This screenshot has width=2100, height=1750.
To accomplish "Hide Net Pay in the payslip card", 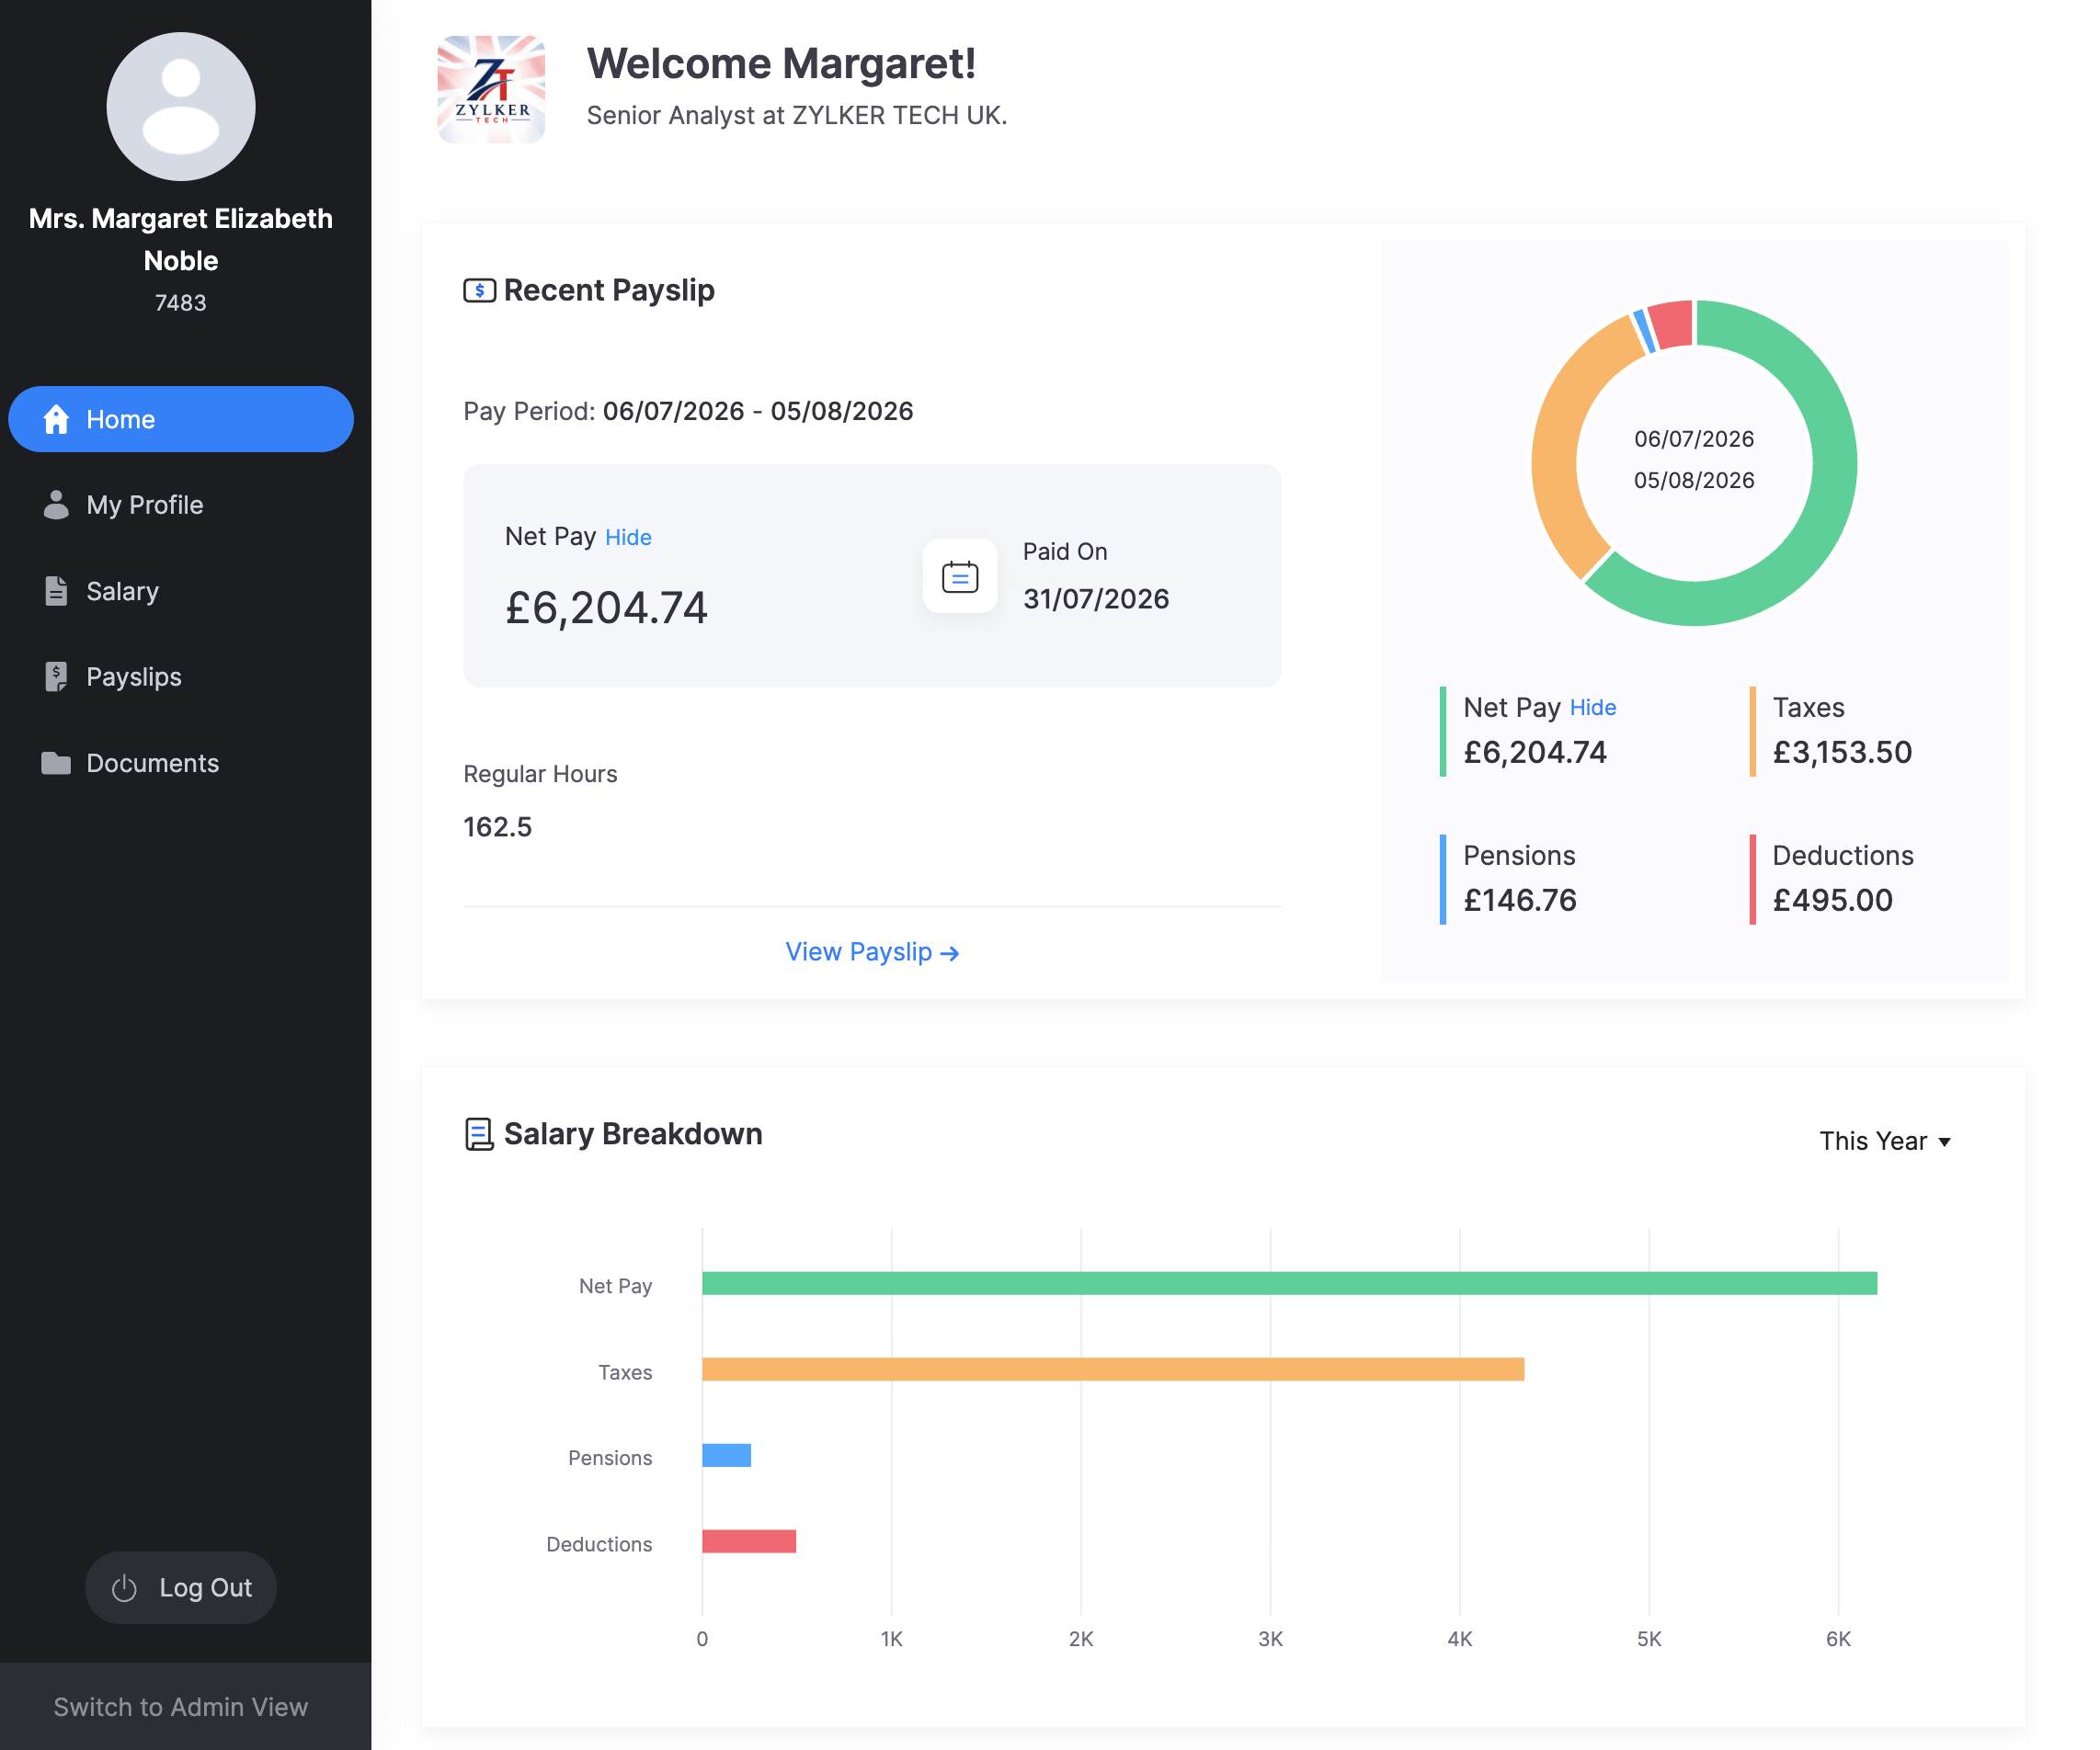I will 628,538.
